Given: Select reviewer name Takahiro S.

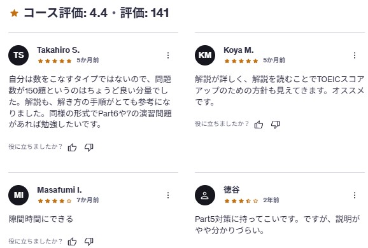Looking at the screenshot, I should click(x=58, y=50).
